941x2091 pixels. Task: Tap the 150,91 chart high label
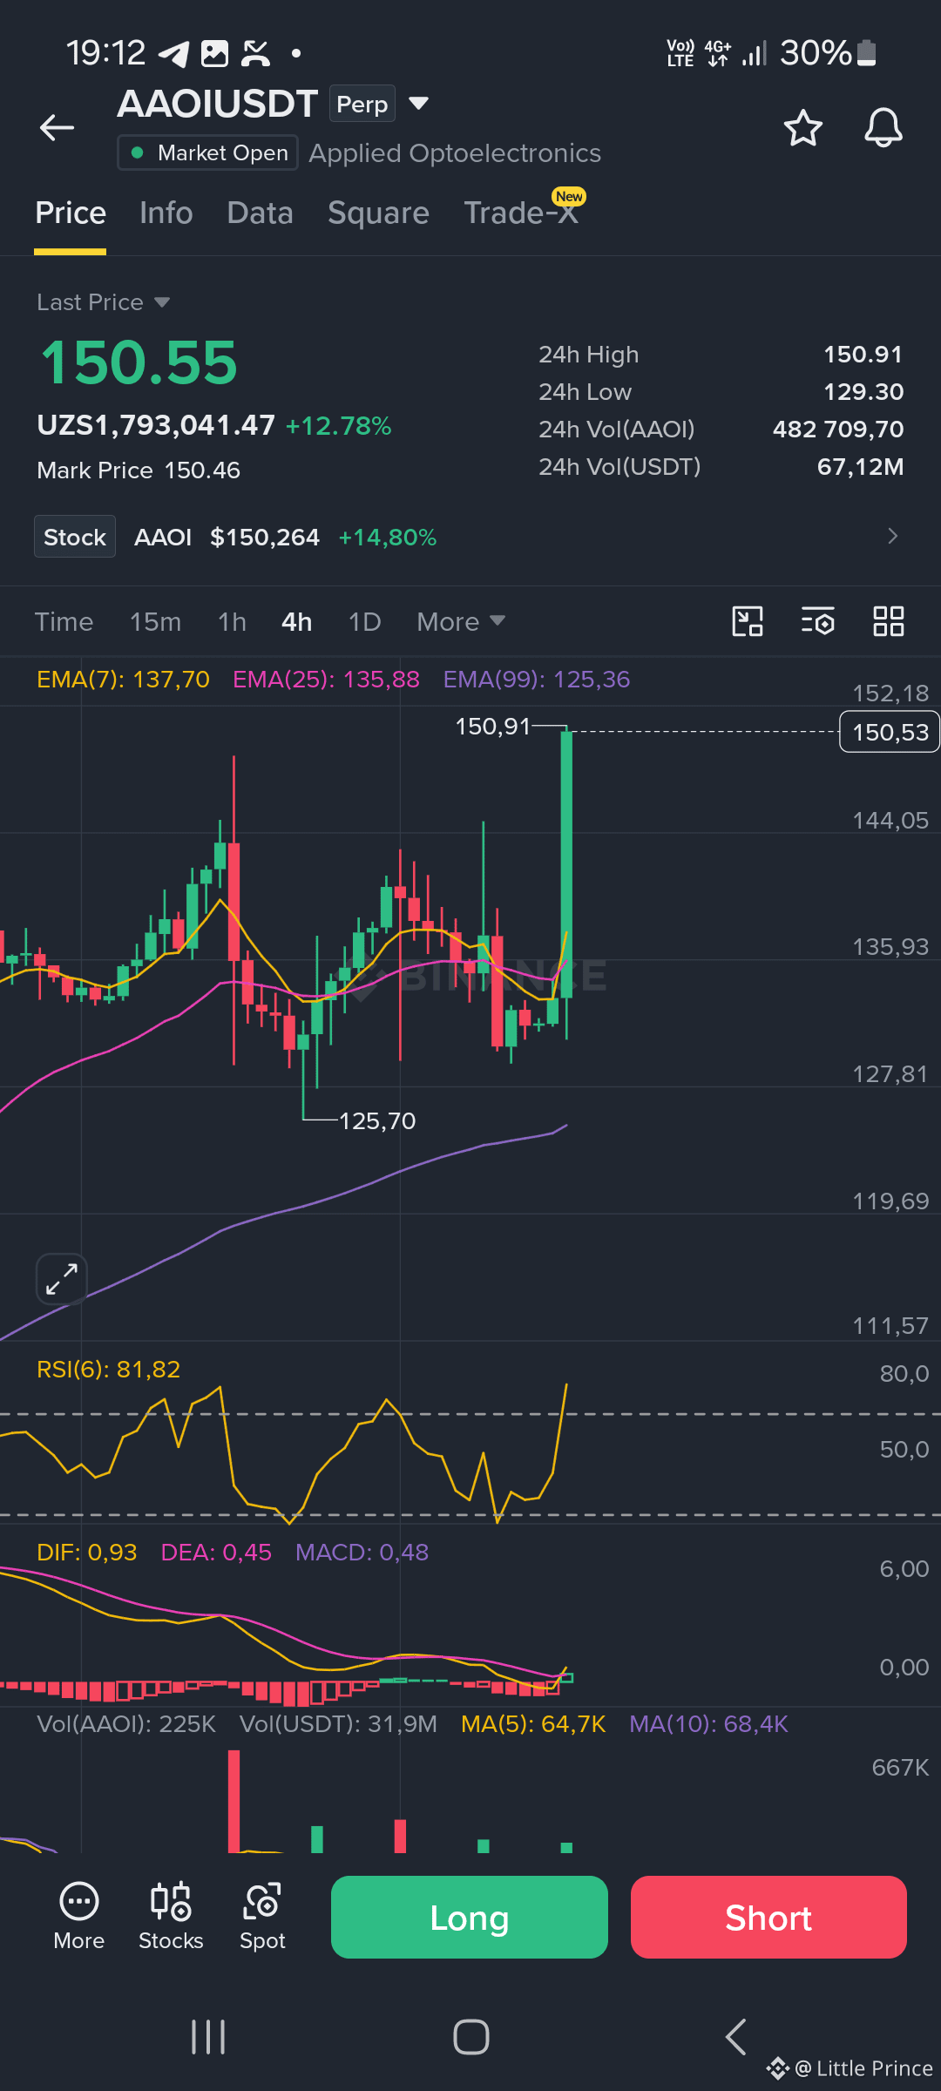click(x=493, y=726)
